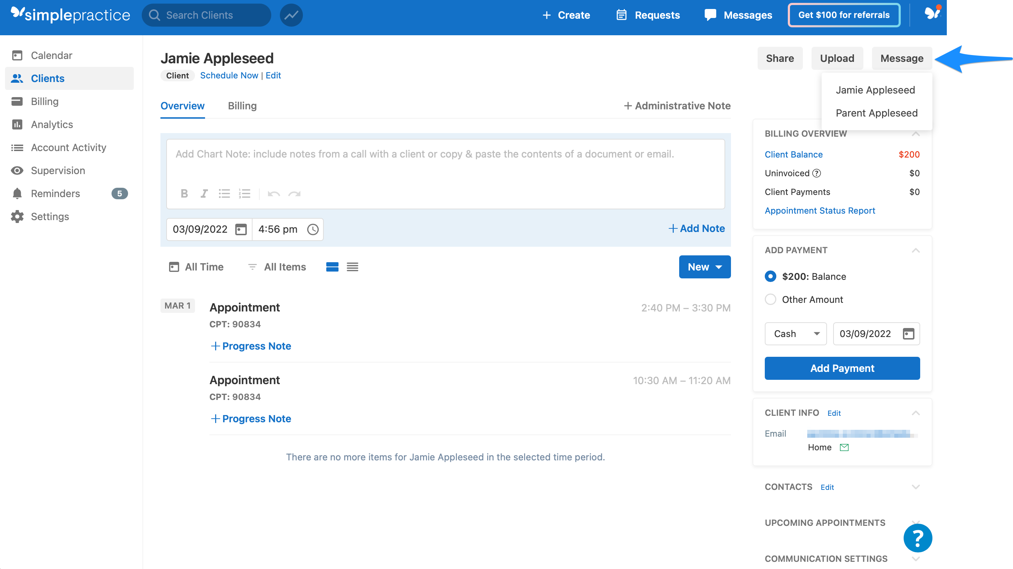Open Analytics from the sidebar

69,124
